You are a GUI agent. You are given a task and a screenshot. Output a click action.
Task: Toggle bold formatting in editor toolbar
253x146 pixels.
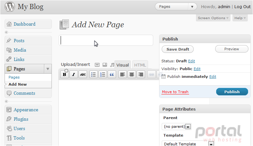[65, 74]
